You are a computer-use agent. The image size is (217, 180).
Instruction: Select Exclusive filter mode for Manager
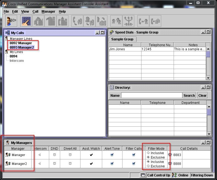pos(148,157)
